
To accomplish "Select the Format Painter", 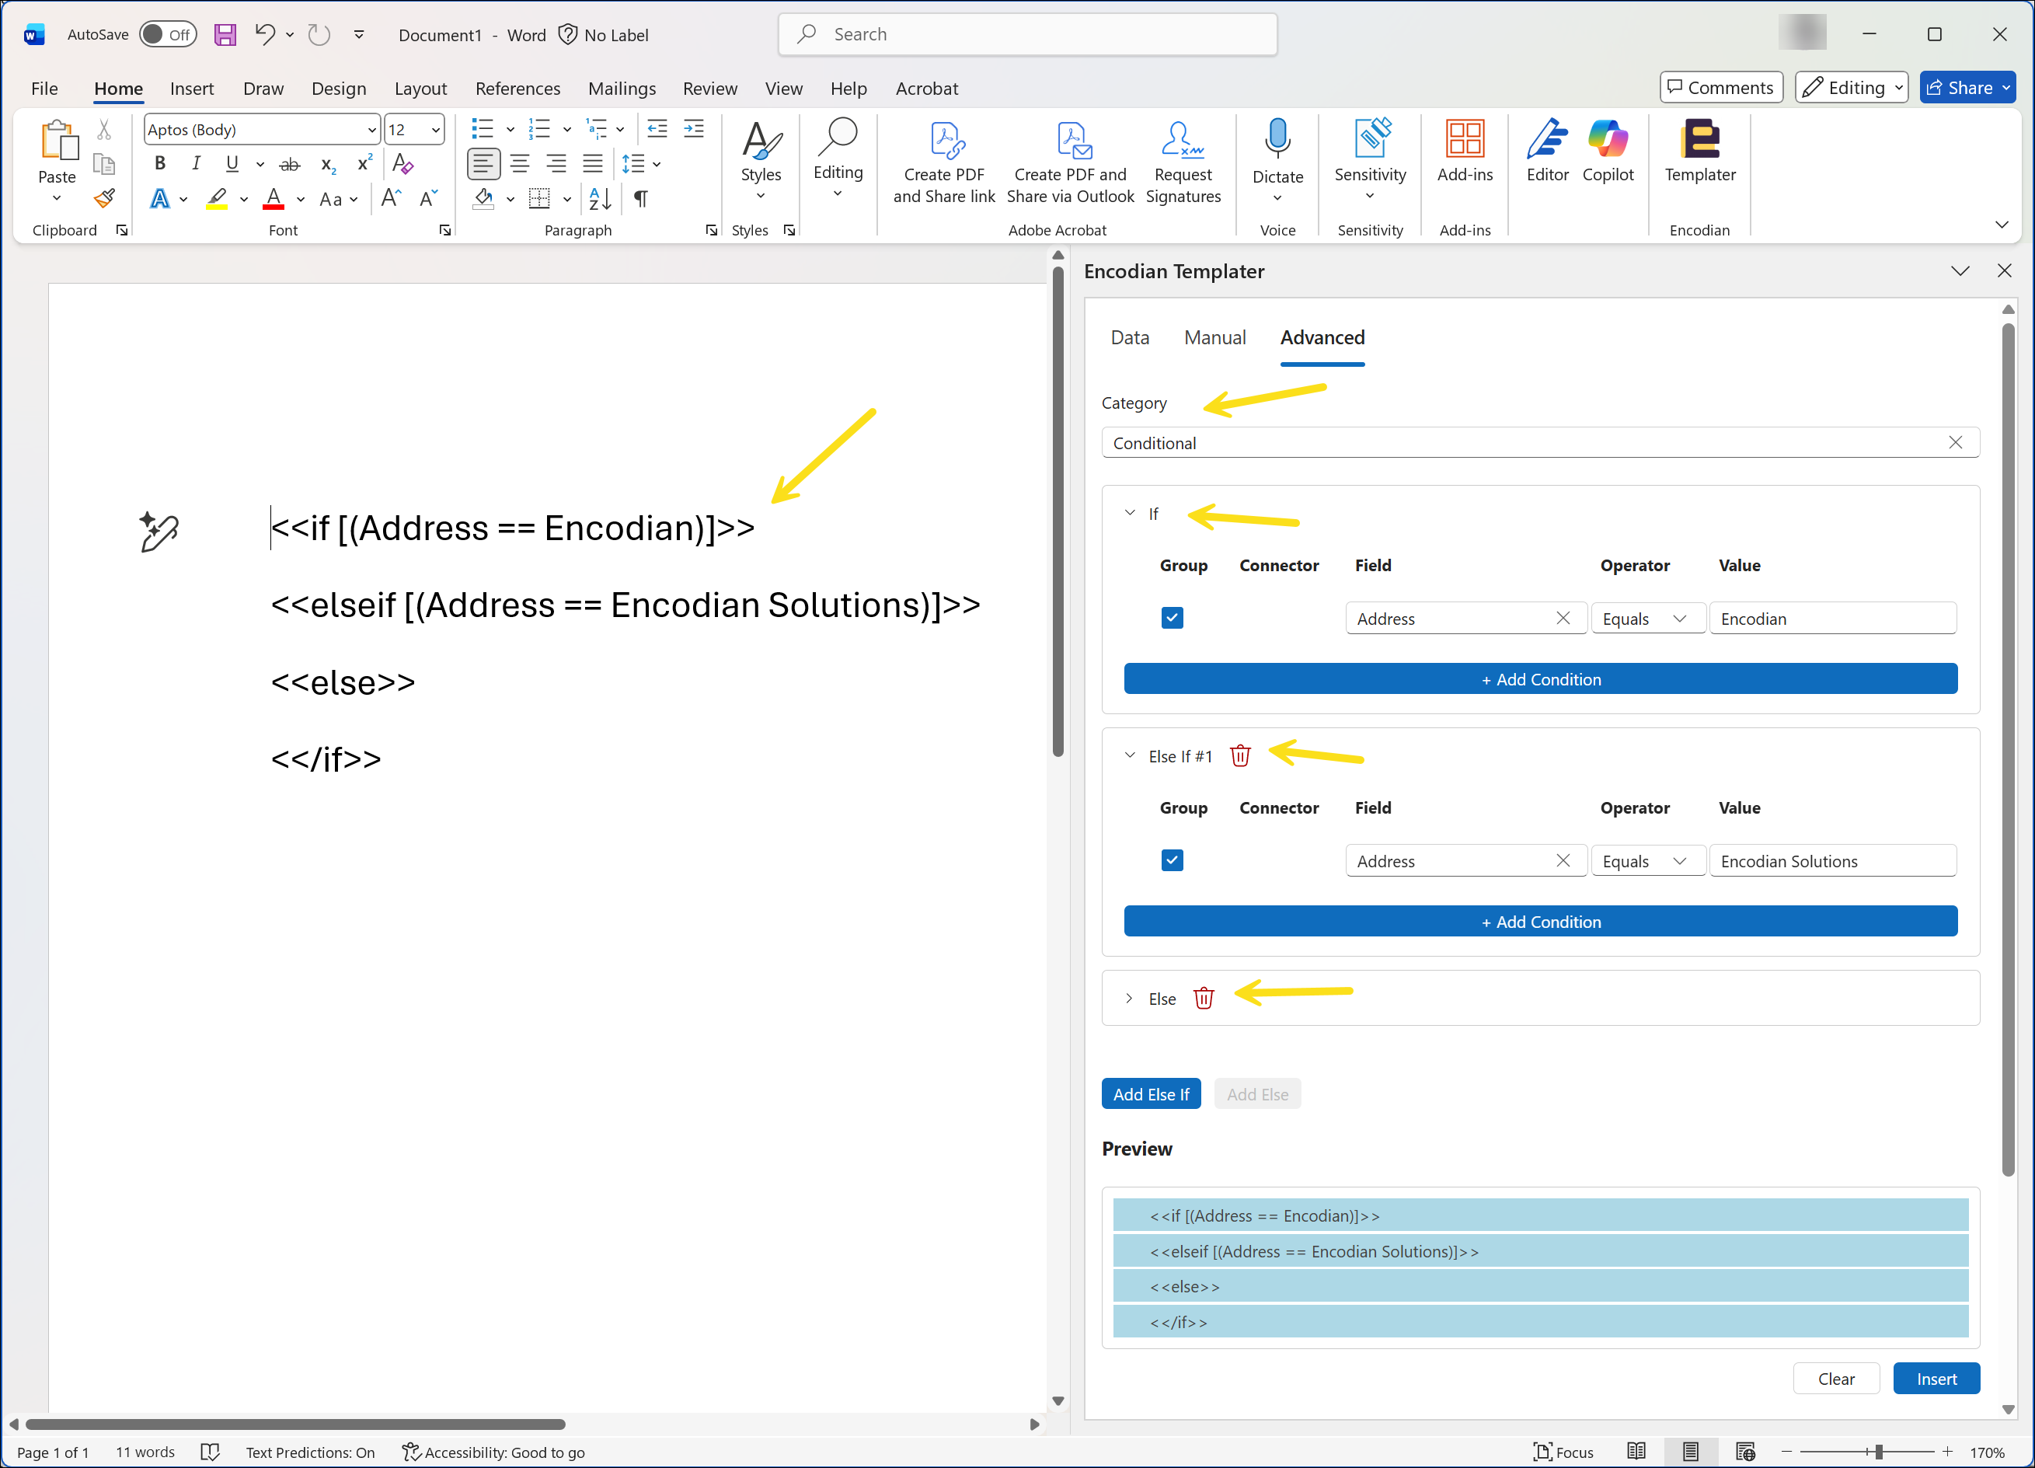I will pyautogui.click(x=104, y=198).
